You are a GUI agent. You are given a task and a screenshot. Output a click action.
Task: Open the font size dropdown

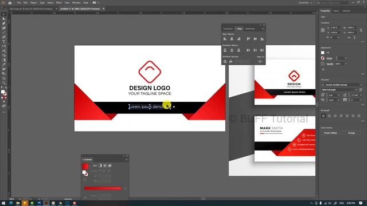[x=338, y=95]
